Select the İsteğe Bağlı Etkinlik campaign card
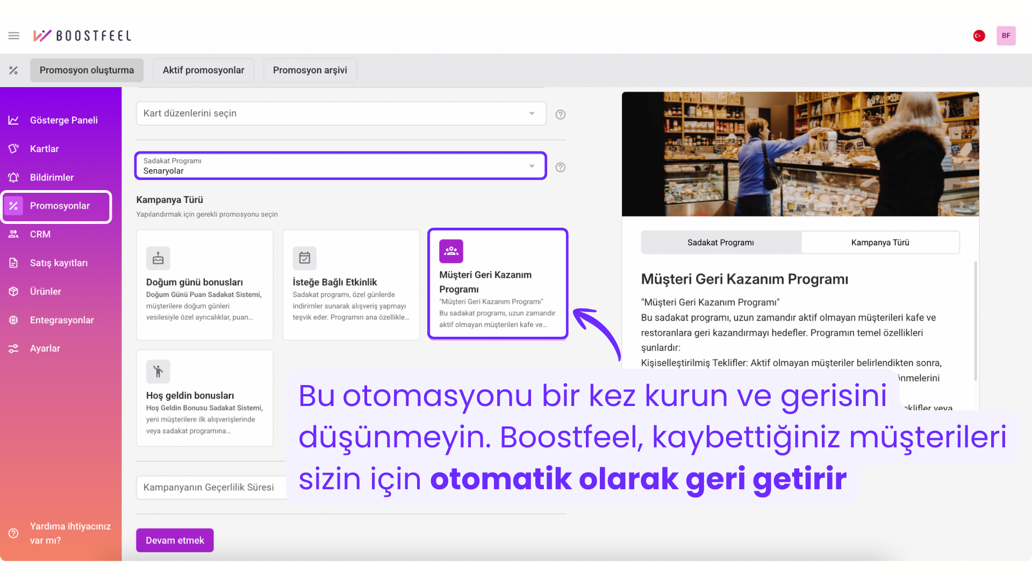The height and width of the screenshot is (580, 1032). pos(351,285)
